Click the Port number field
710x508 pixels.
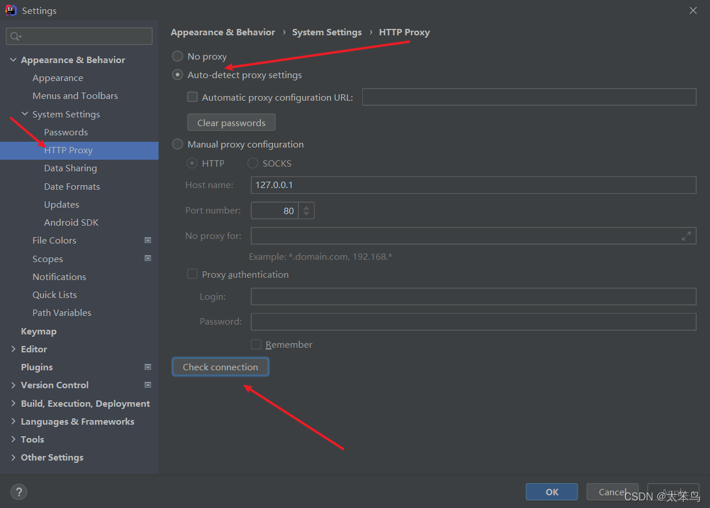(x=275, y=211)
